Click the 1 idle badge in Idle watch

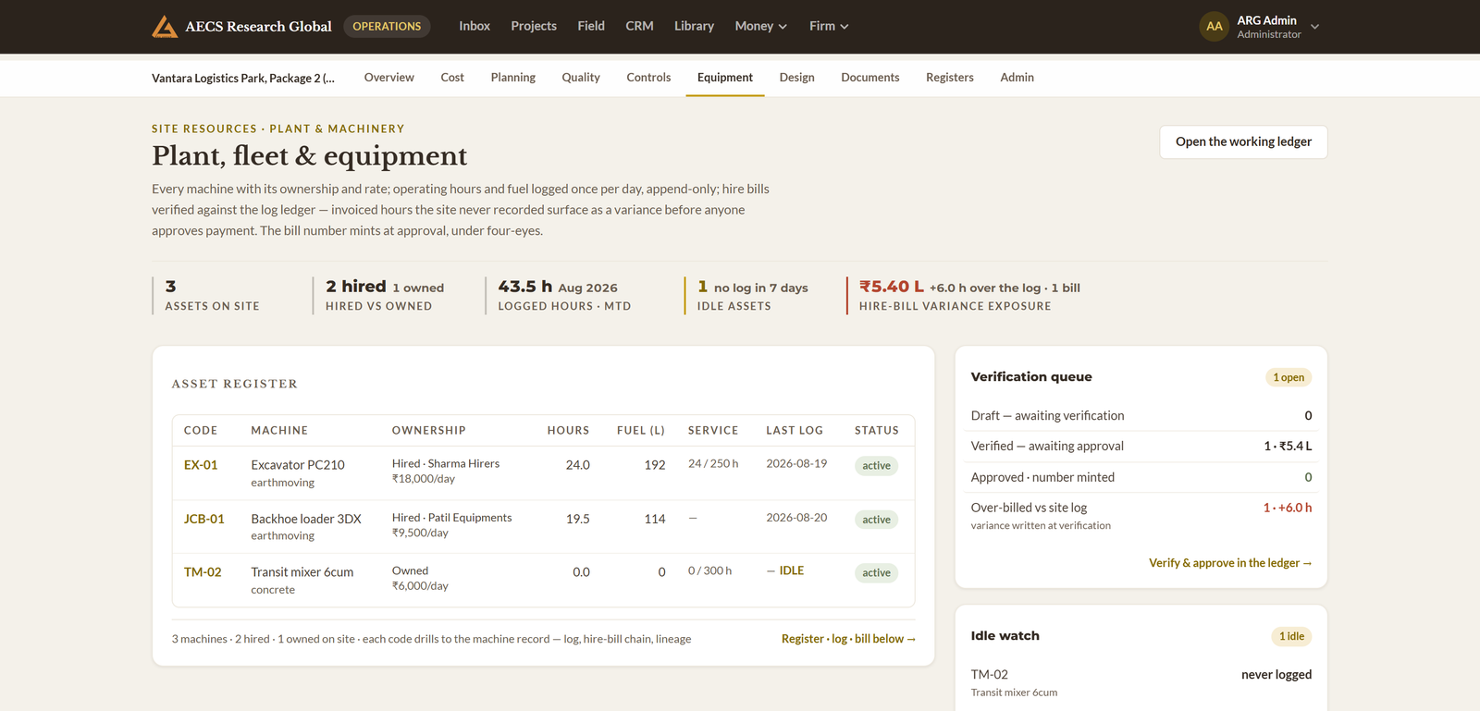(x=1291, y=636)
